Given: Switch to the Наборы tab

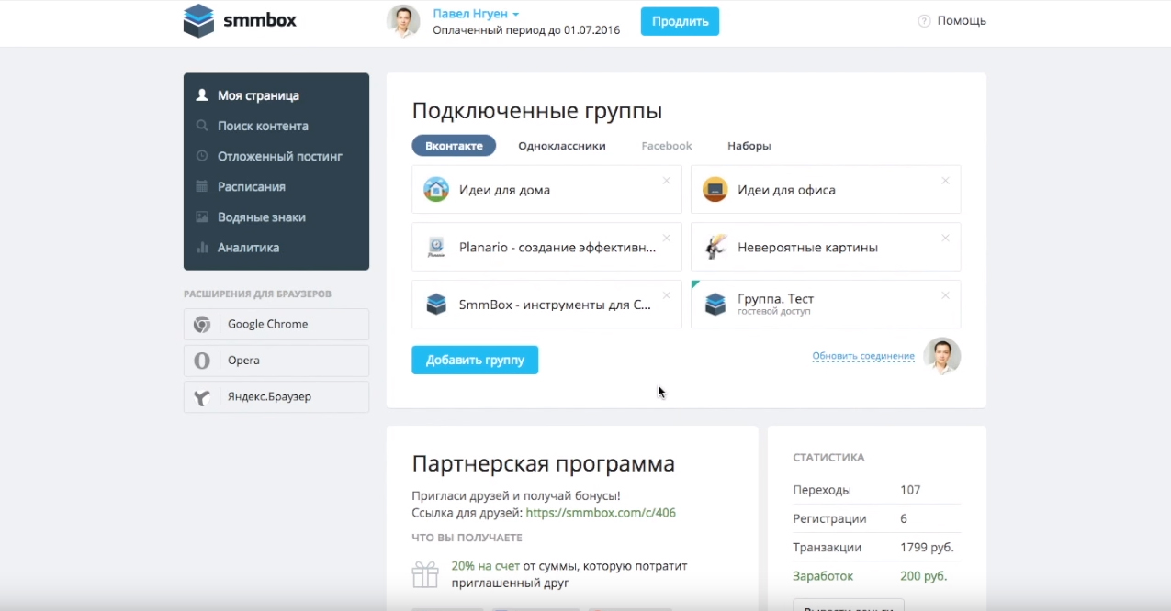Looking at the screenshot, I should click(x=749, y=146).
